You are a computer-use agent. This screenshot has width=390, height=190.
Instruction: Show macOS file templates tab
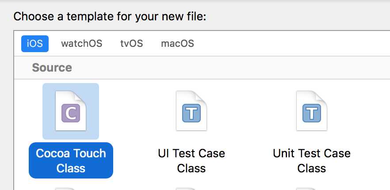click(x=177, y=44)
